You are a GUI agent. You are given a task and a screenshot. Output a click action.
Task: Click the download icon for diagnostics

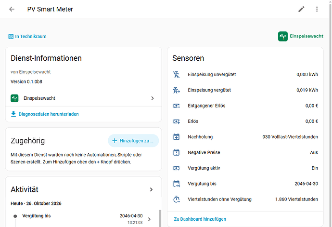pyautogui.click(x=13, y=114)
